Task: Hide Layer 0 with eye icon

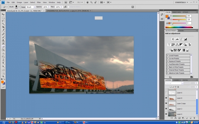Action: (166, 114)
